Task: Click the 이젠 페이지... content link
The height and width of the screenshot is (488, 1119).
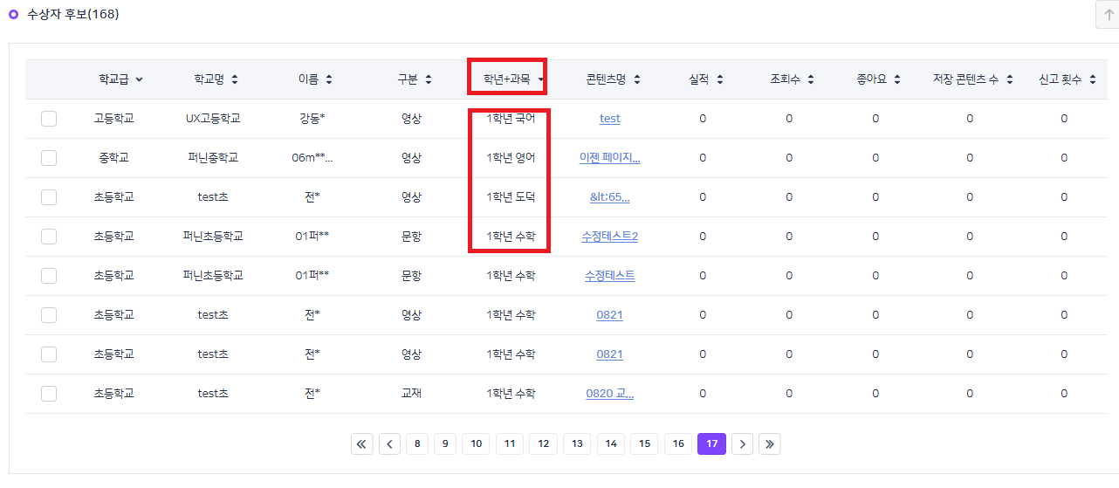Action: [609, 158]
